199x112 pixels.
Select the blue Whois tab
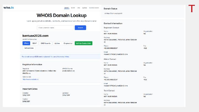(26, 43)
